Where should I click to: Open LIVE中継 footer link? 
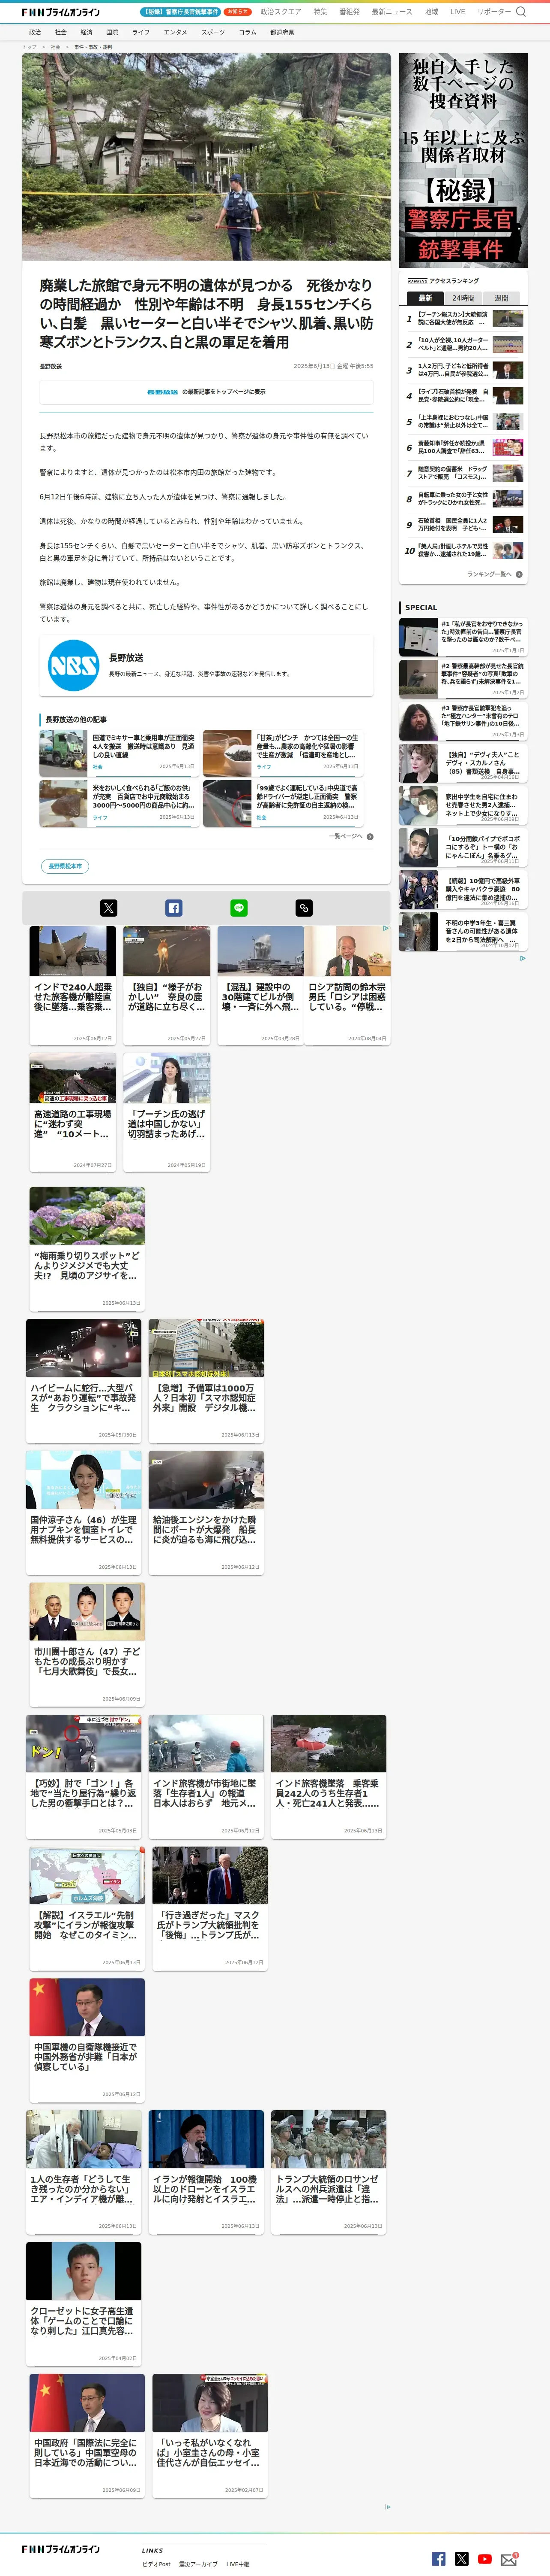pyautogui.click(x=238, y=2564)
